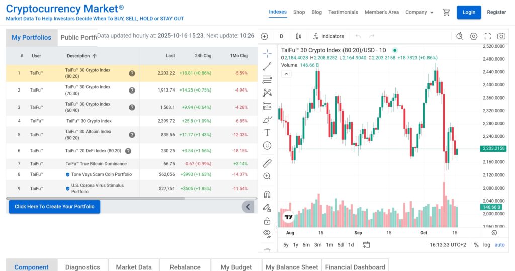
Task: Toggle magnet mode for drawings
Action: coord(267,194)
